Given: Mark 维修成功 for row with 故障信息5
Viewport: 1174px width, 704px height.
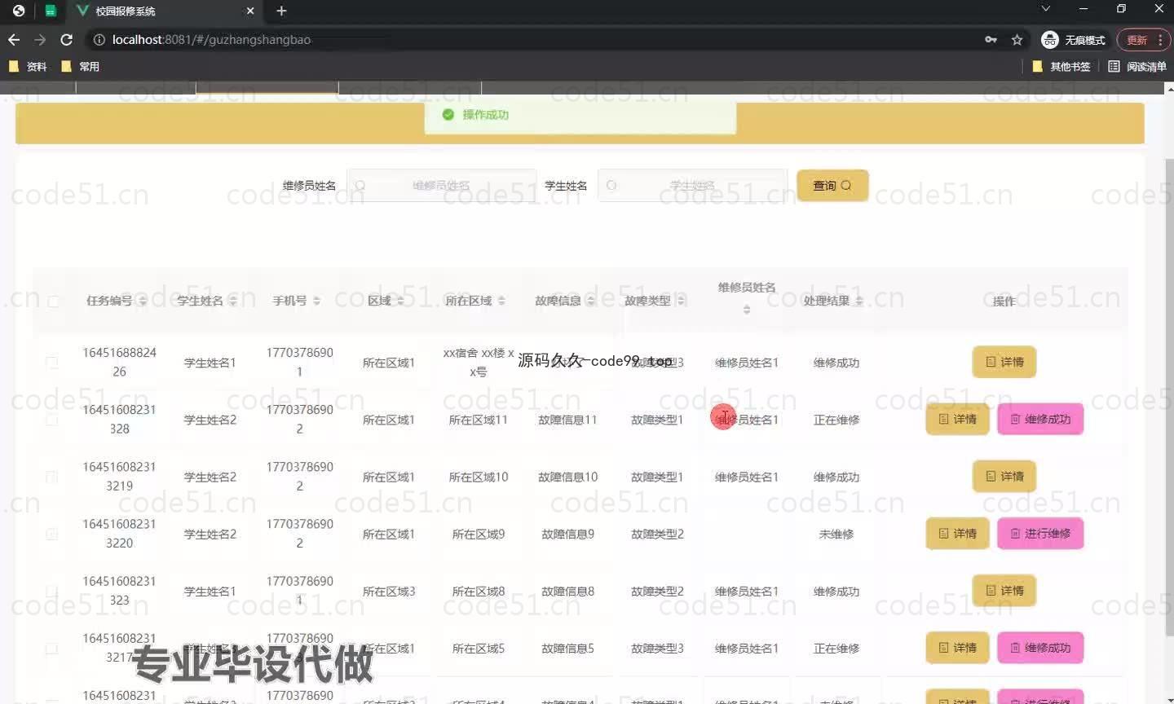Looking at the screenshot, I should [1040, 648].
